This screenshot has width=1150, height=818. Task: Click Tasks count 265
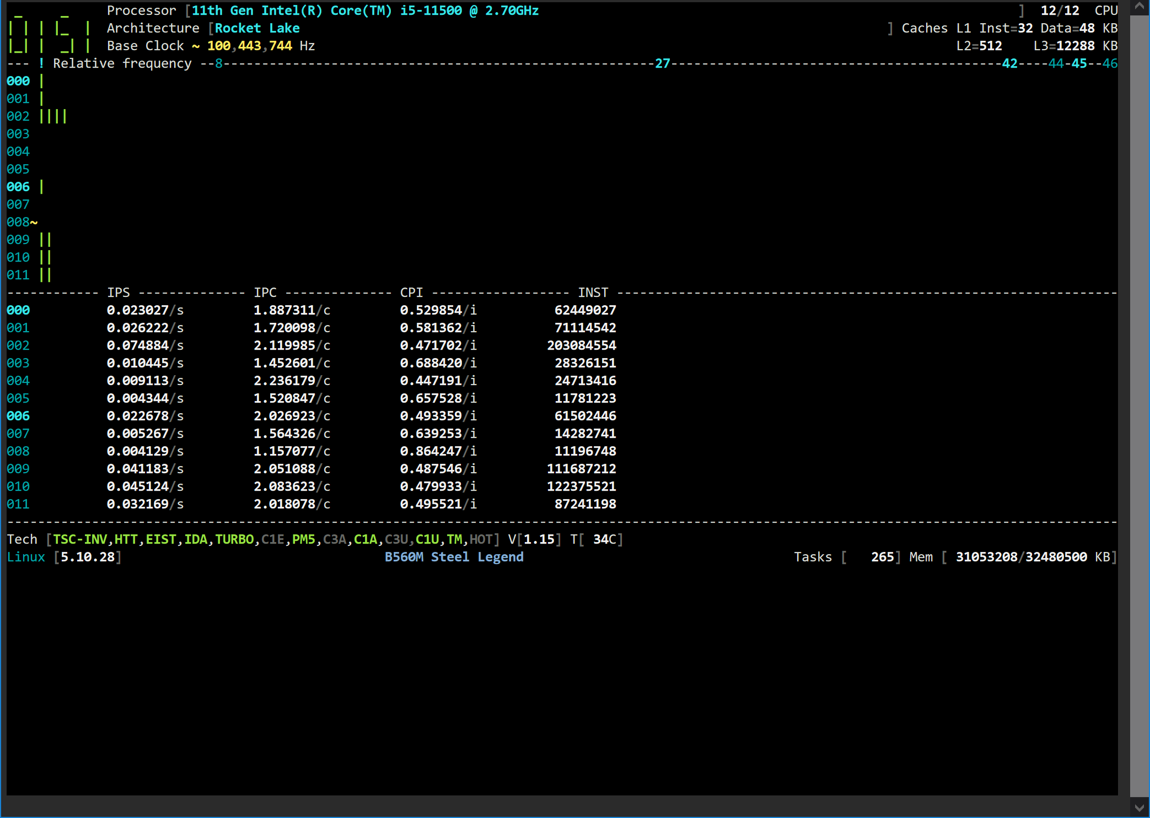[882, 557]
